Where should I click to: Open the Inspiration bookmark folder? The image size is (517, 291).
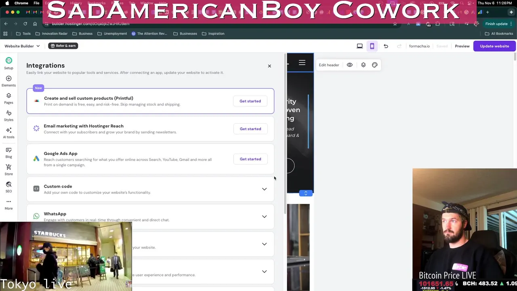[x=213, y=34]
